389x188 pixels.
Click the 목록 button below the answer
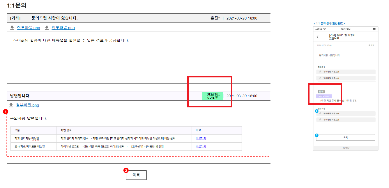pyautogui.click(x=136, y=175)
